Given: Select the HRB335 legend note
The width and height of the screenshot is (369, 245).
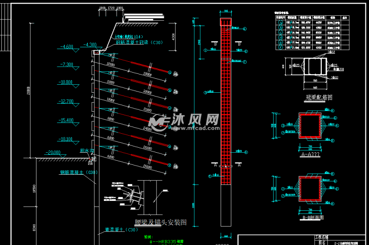Looking at the screenshot, I should tap(166, 241).
